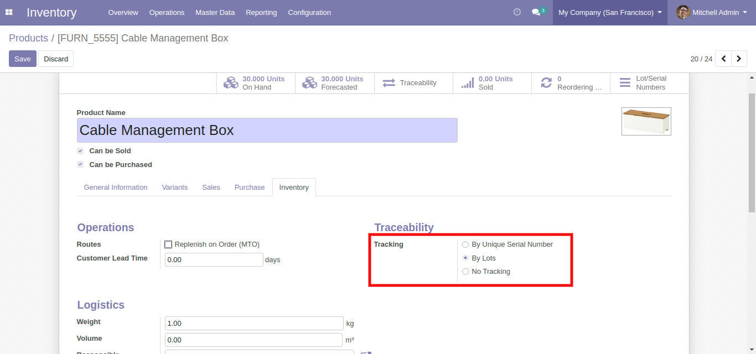This screenshot has height=354, width=756.
Task: Open the Master Data menu
Action: click(215, 12)
